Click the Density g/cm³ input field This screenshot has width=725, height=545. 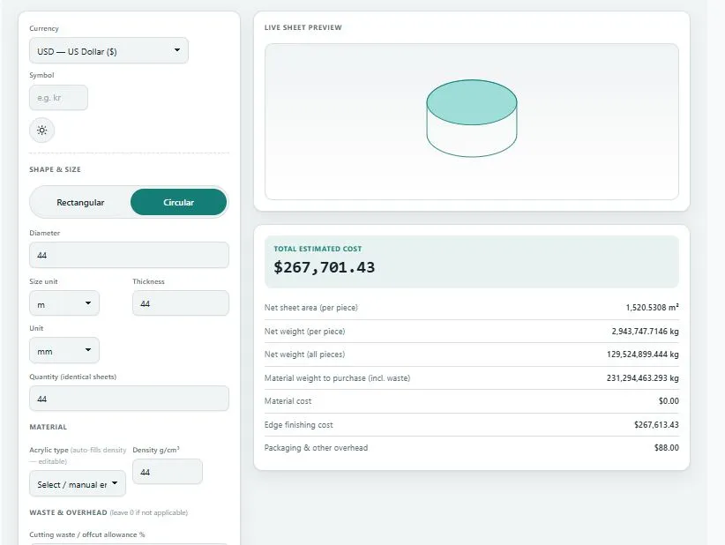pyautogui.click(x=168, y=472)
